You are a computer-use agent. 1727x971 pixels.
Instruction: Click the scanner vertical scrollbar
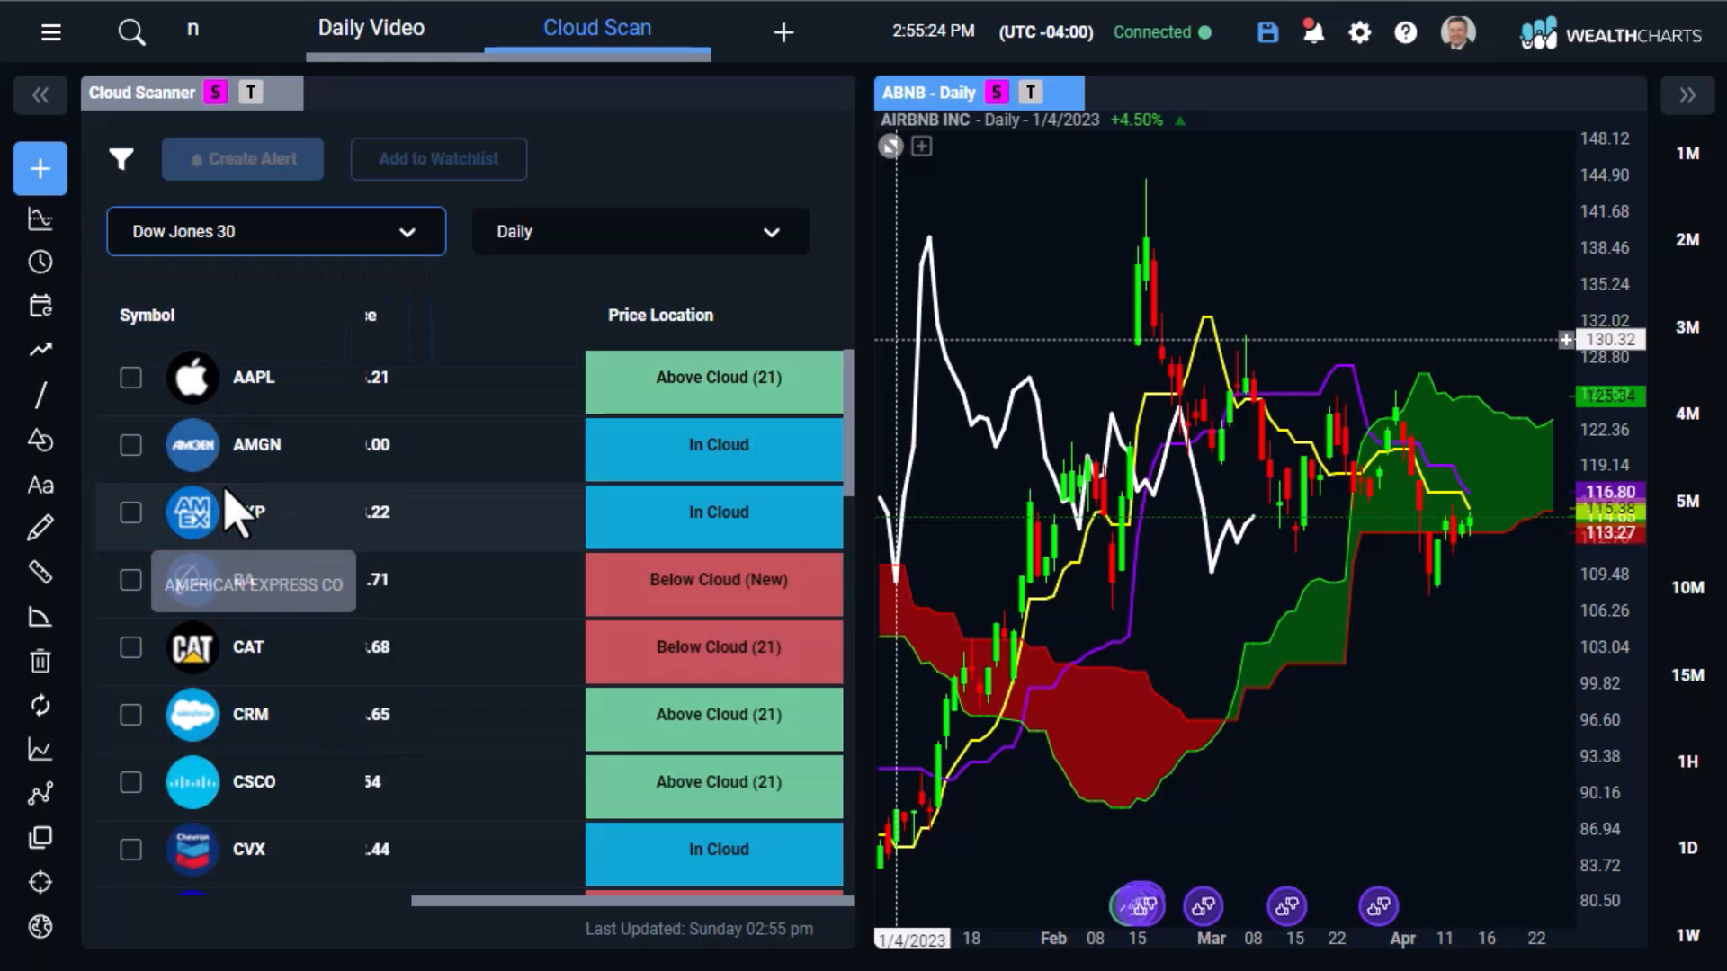848,423
